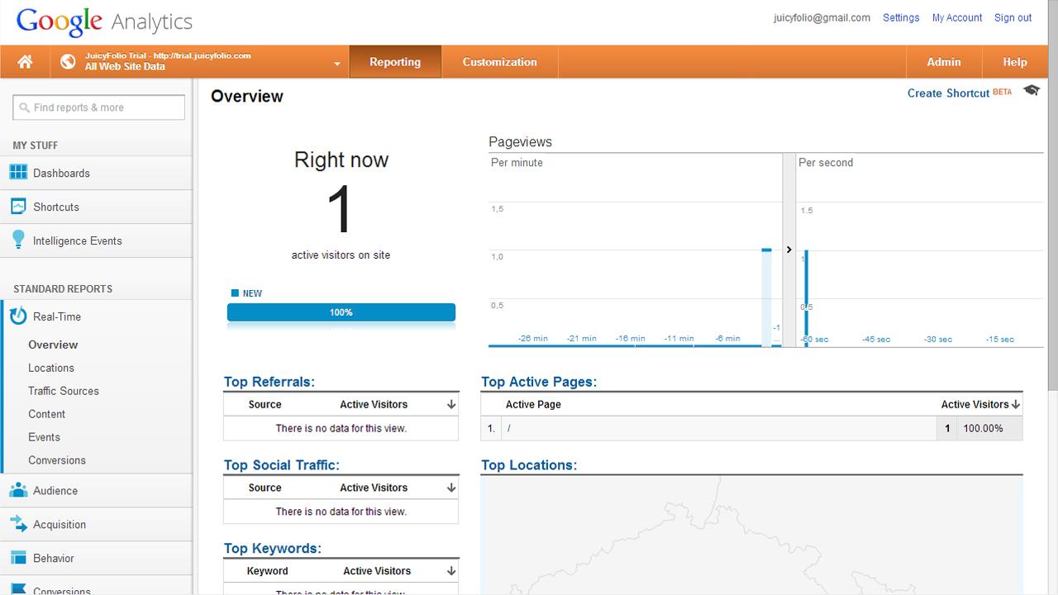Click the Active Page column header
1058x595 pixels.
point(533,404)
